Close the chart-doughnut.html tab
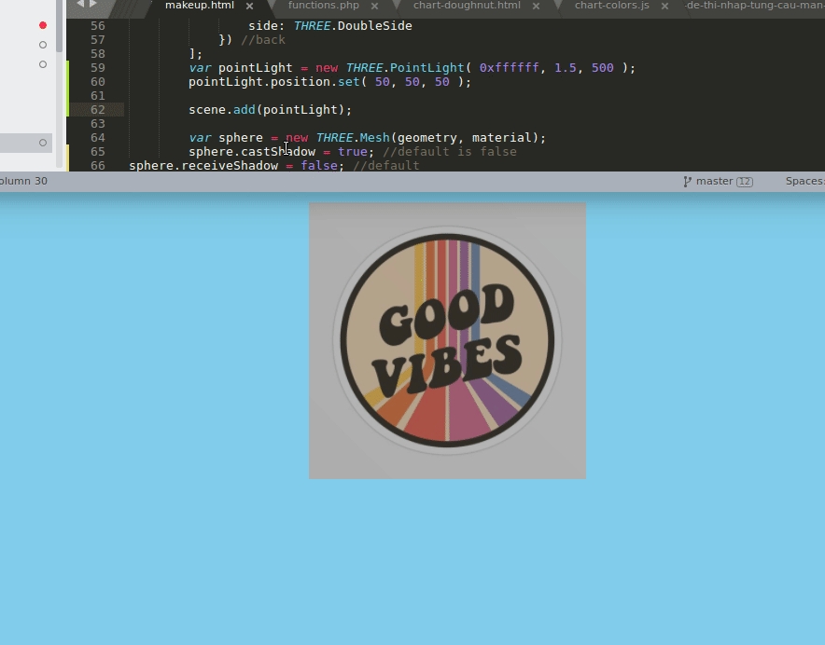 point(536,6)
